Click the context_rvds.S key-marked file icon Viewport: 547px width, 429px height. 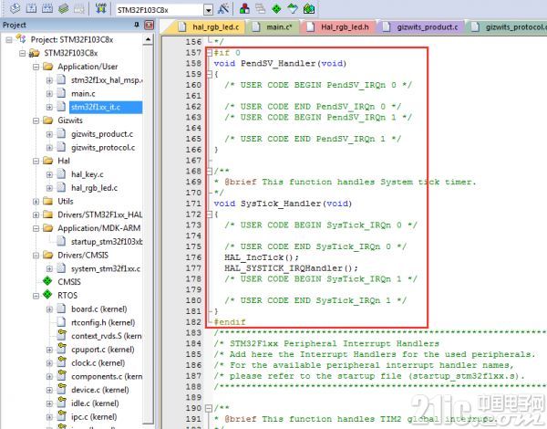click(61, 335)
